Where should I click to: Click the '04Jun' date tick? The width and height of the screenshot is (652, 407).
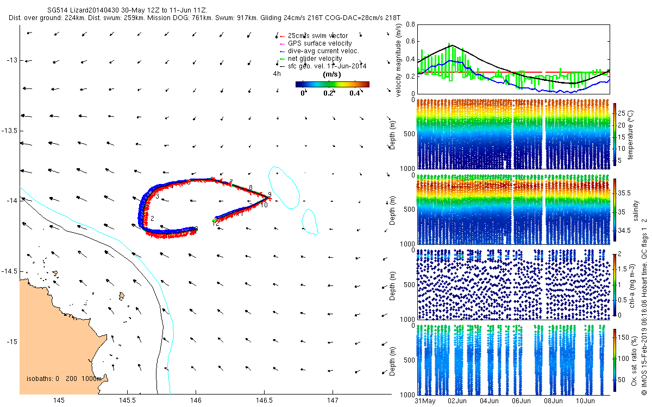(x=490, y=401)
